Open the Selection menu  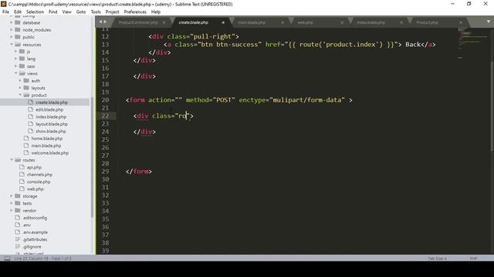pyautogui.click(x=35, y=12)
